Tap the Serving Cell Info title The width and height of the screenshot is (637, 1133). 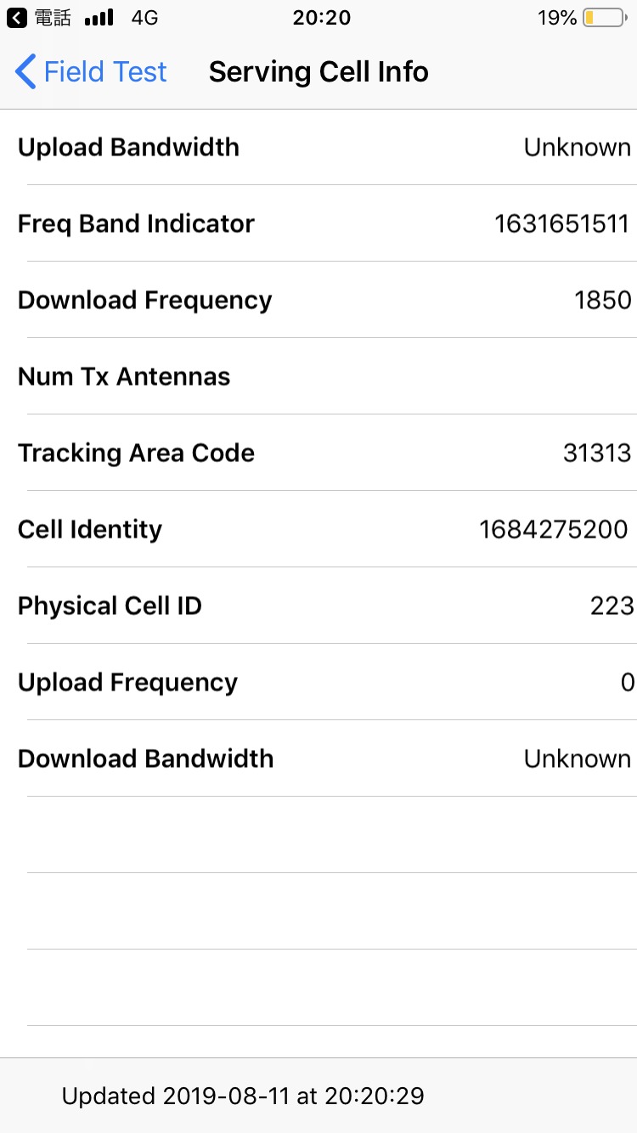point(318,72)
